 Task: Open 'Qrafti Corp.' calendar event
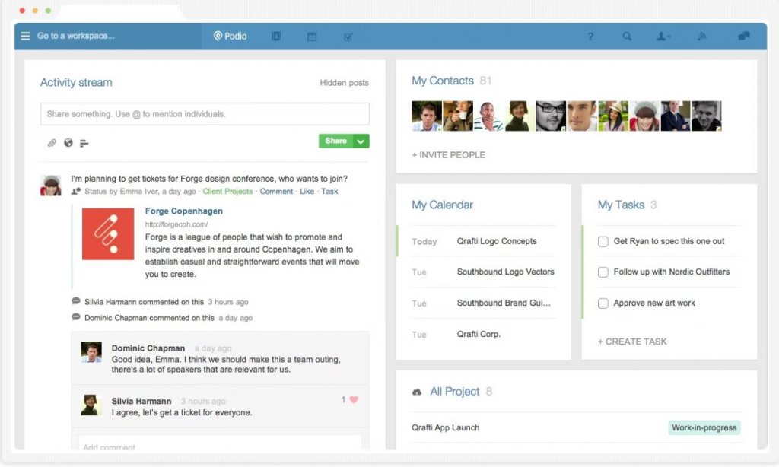coord(479,334)
